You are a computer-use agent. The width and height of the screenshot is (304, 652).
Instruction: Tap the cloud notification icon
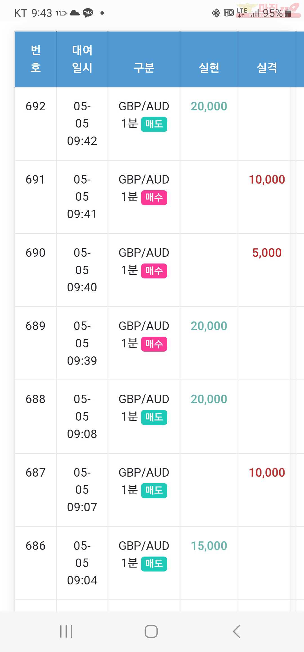(75, 13)
